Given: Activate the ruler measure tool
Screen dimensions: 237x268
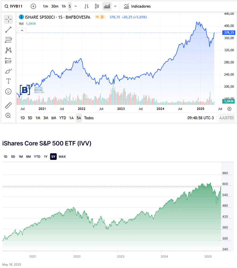Looking at the screenshot, I should pos(8,105).
